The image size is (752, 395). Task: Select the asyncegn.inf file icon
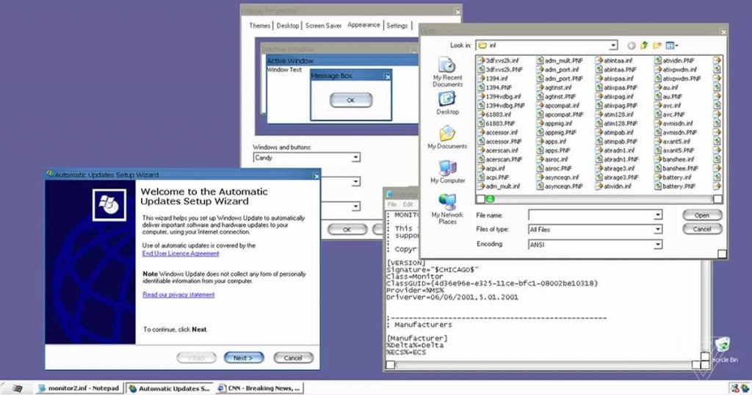pyautogui.click(x=540, y=177)
